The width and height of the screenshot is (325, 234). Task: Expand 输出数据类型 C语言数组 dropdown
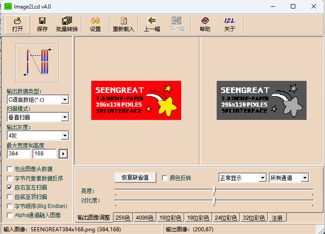click(65, 99)
